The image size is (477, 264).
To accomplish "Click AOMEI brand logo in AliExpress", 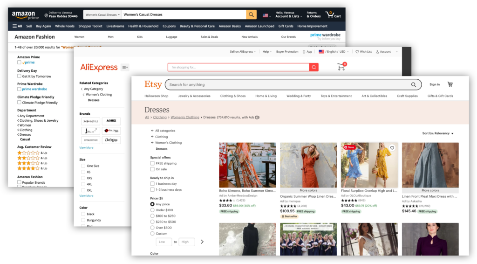I will coord(111,121).
